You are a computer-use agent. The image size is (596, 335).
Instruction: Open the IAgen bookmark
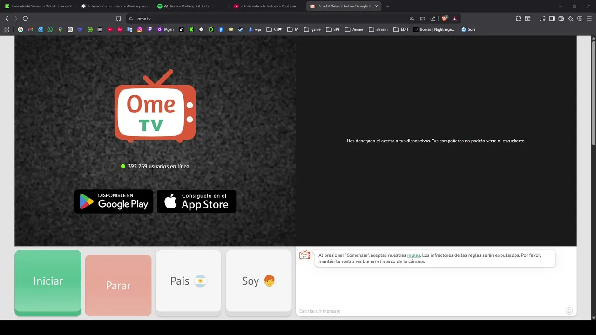[165, 29]
